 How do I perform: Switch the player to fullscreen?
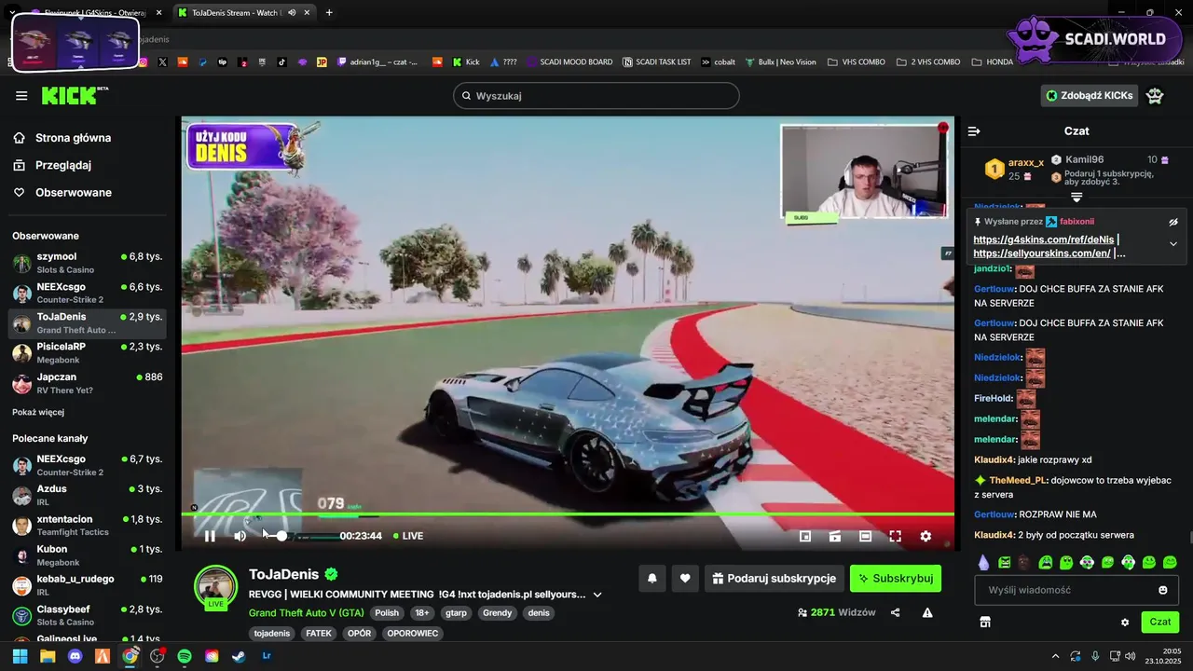tap(895, 536)
